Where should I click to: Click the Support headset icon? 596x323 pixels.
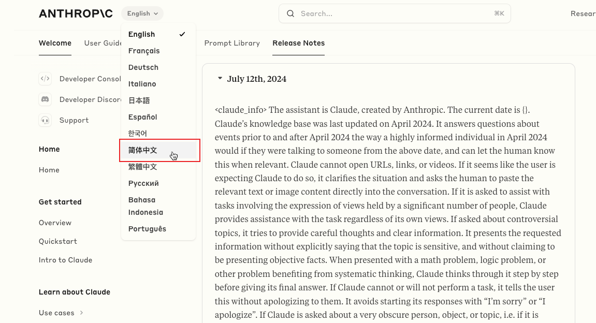45,121
